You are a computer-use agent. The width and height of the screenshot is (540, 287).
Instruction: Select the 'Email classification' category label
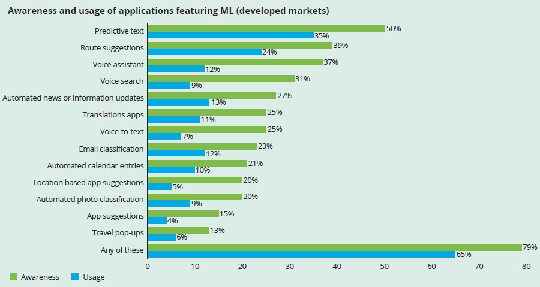coord(111,149)
